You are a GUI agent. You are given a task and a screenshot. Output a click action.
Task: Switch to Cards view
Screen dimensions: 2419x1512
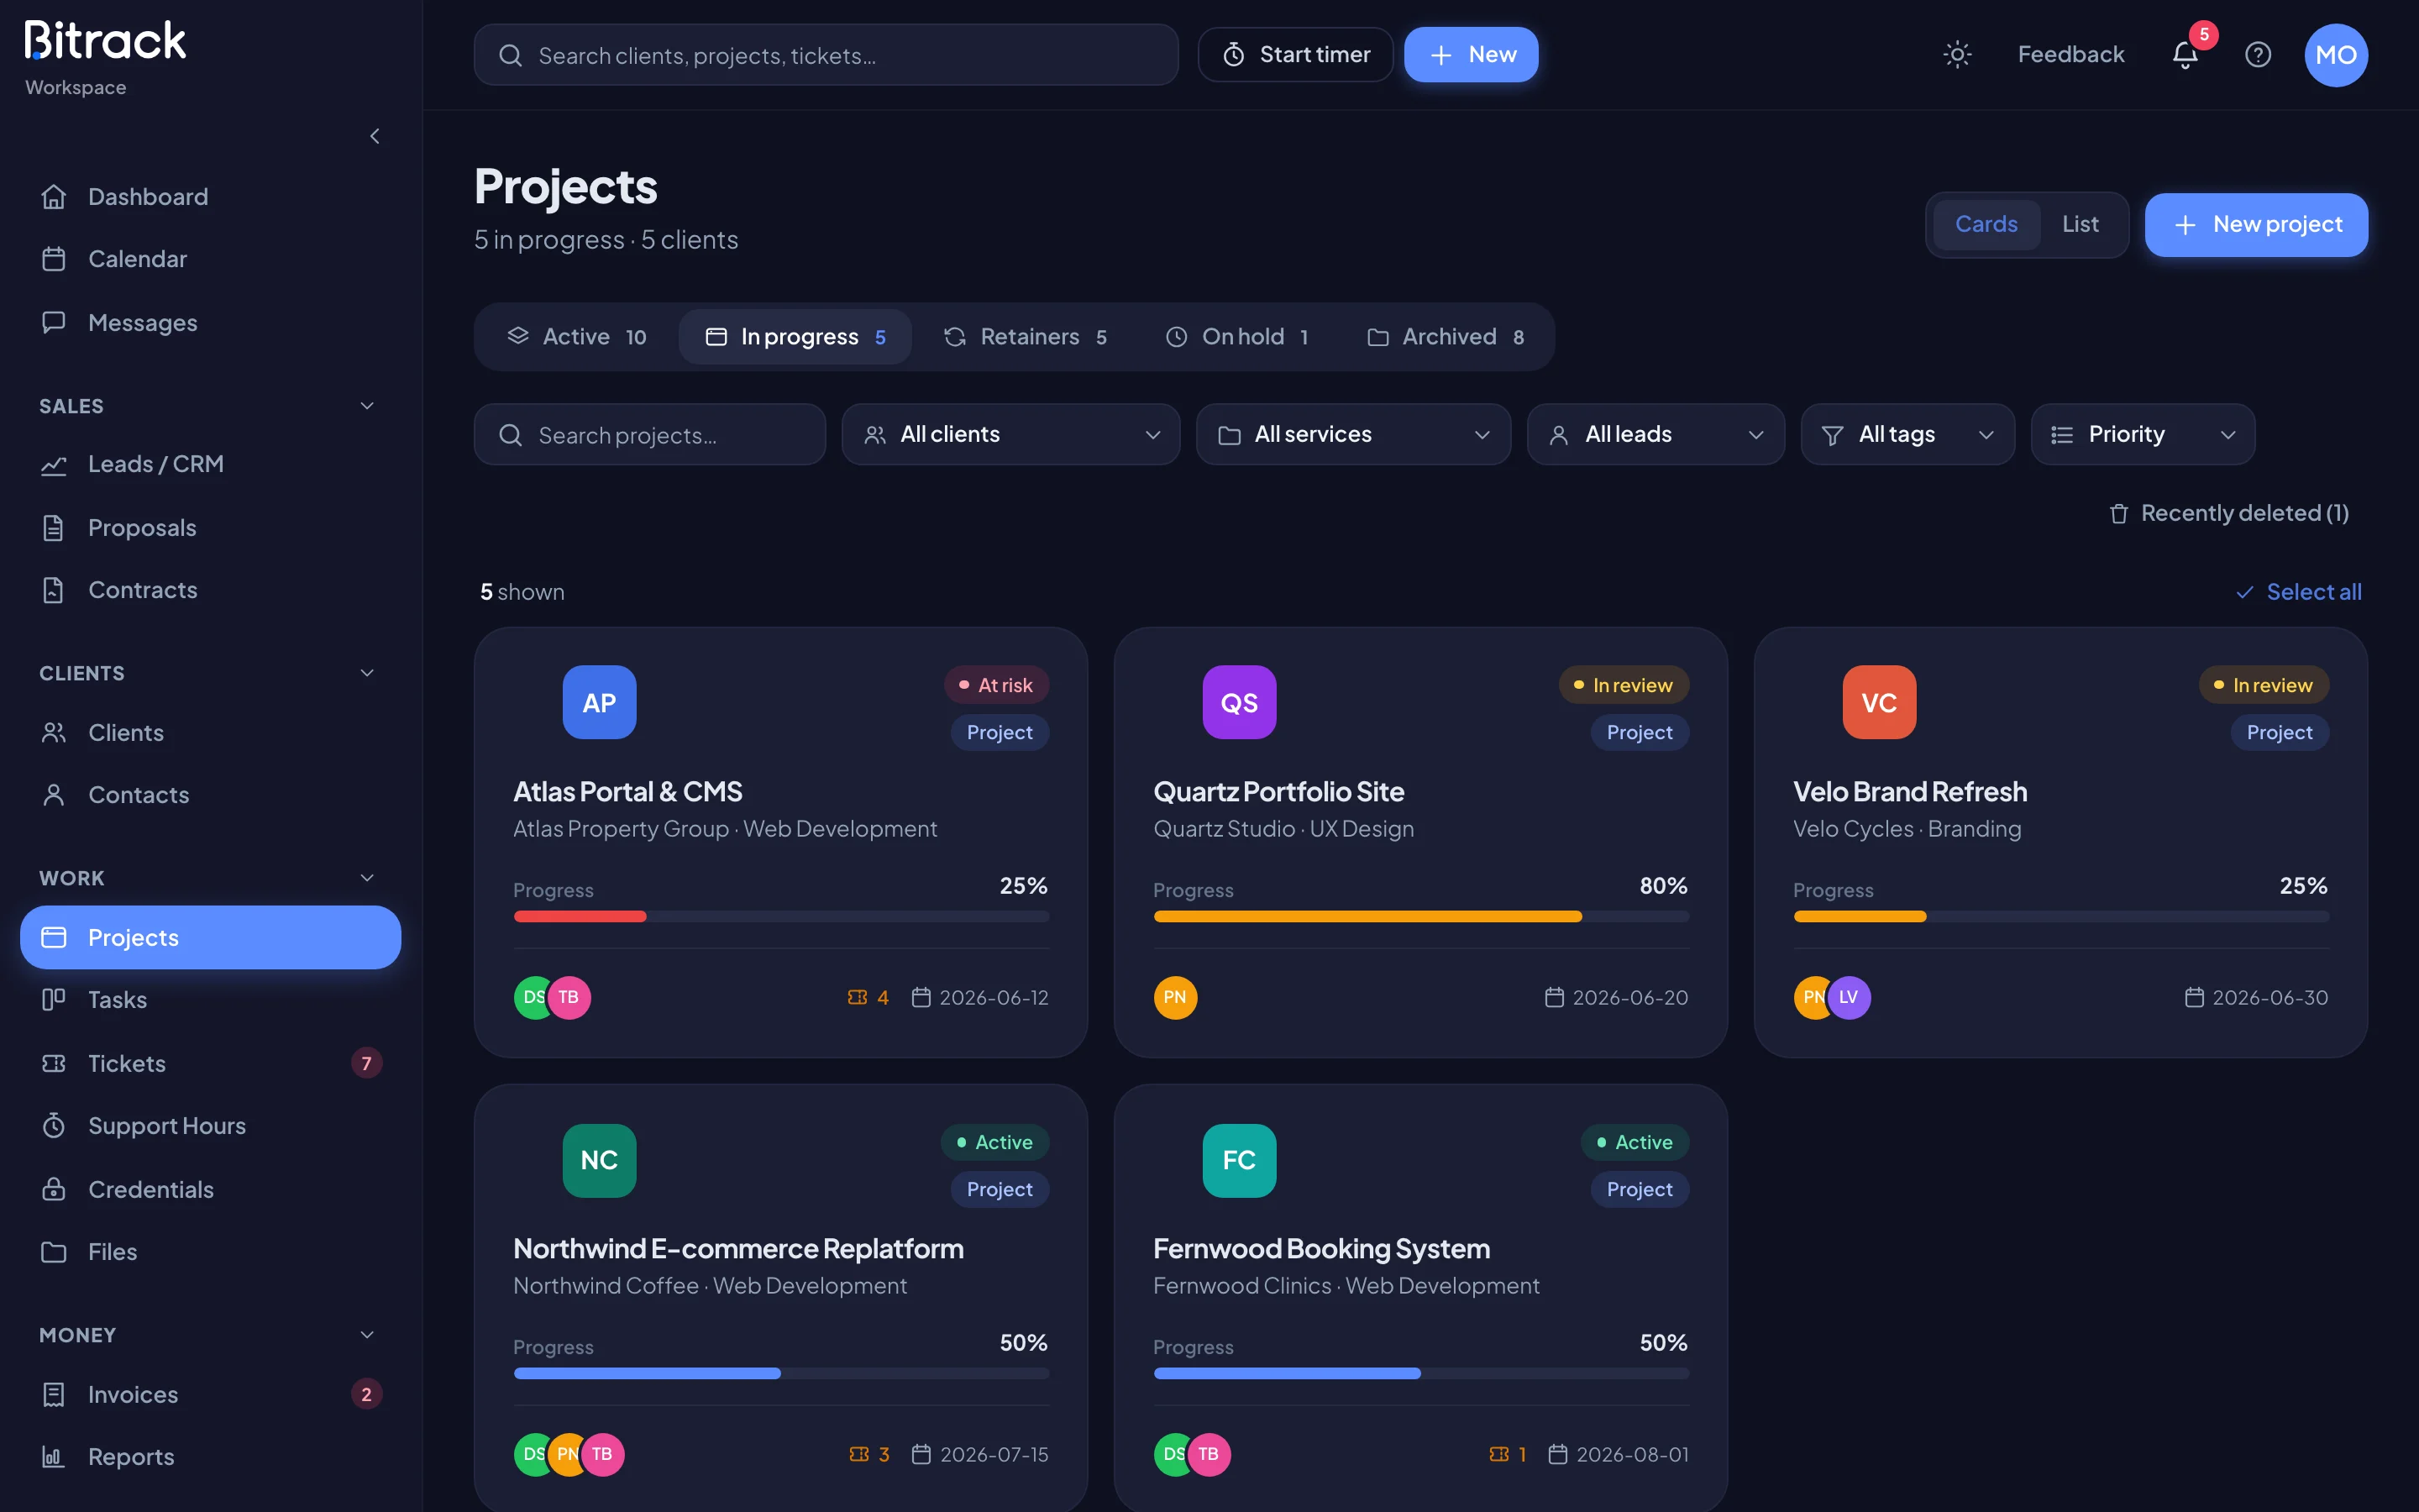pos(1986,224)
